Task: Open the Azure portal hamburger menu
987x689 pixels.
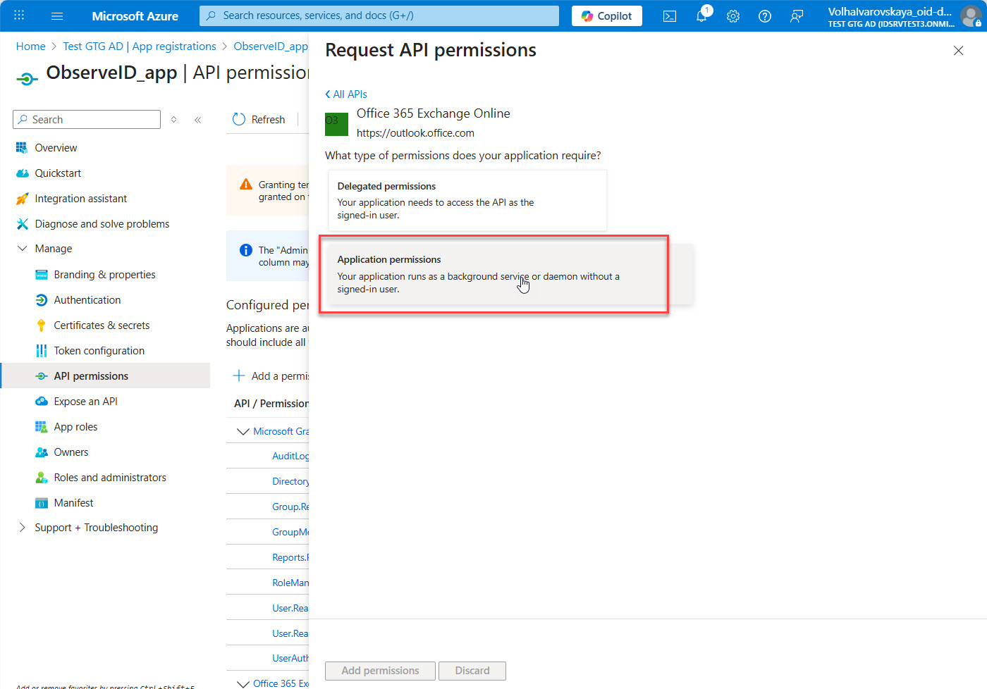Action: (x=57, y=15)
